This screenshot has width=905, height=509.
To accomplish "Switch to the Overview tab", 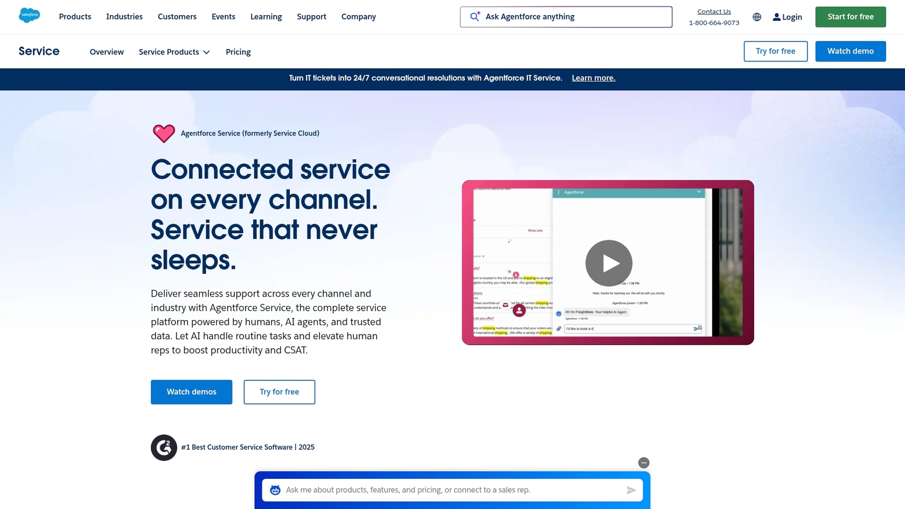I will (106, 52).
